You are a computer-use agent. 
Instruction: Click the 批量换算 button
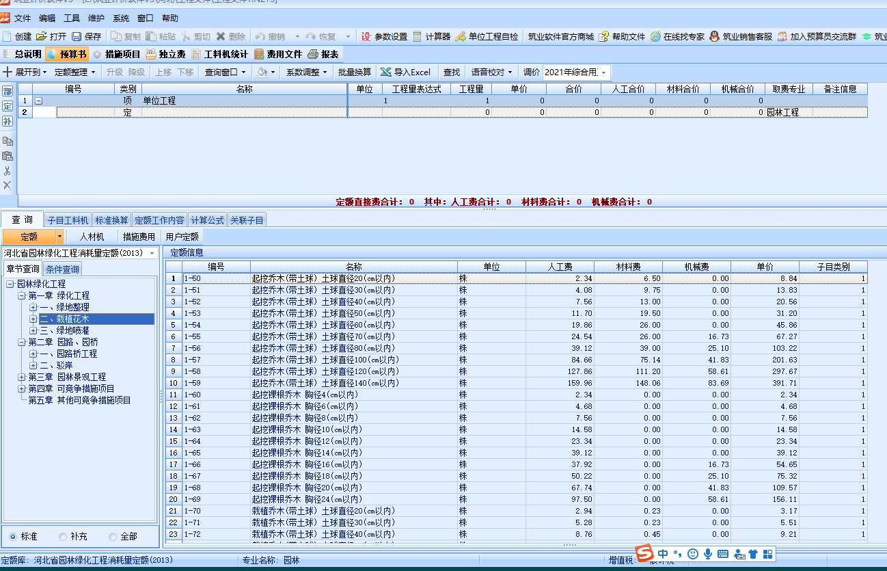pyautogui.click(x=355, y=72)
